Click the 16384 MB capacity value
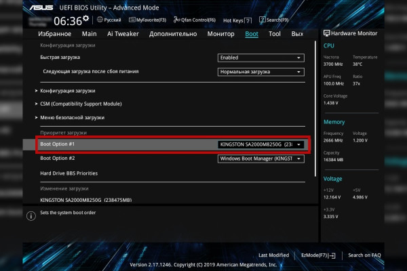Image resolution: width=407 pixels, height=271 pixels. (x=333, y=160)
